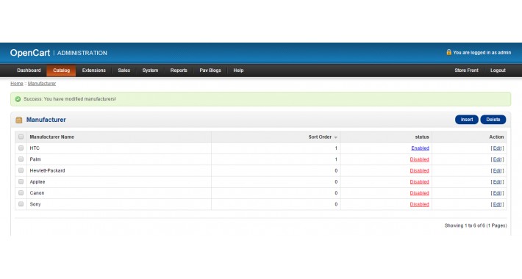The width and height of the screenshot is (522, 279).
Task: Toggle HTC's Enabled status link
Action: [x=420, y=148]
